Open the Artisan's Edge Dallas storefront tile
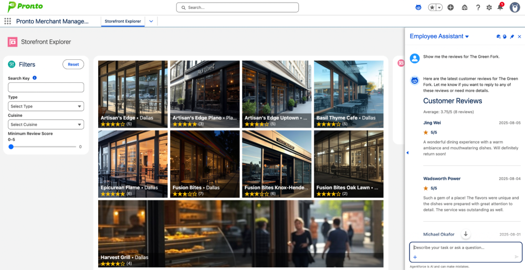 (133, 94)
